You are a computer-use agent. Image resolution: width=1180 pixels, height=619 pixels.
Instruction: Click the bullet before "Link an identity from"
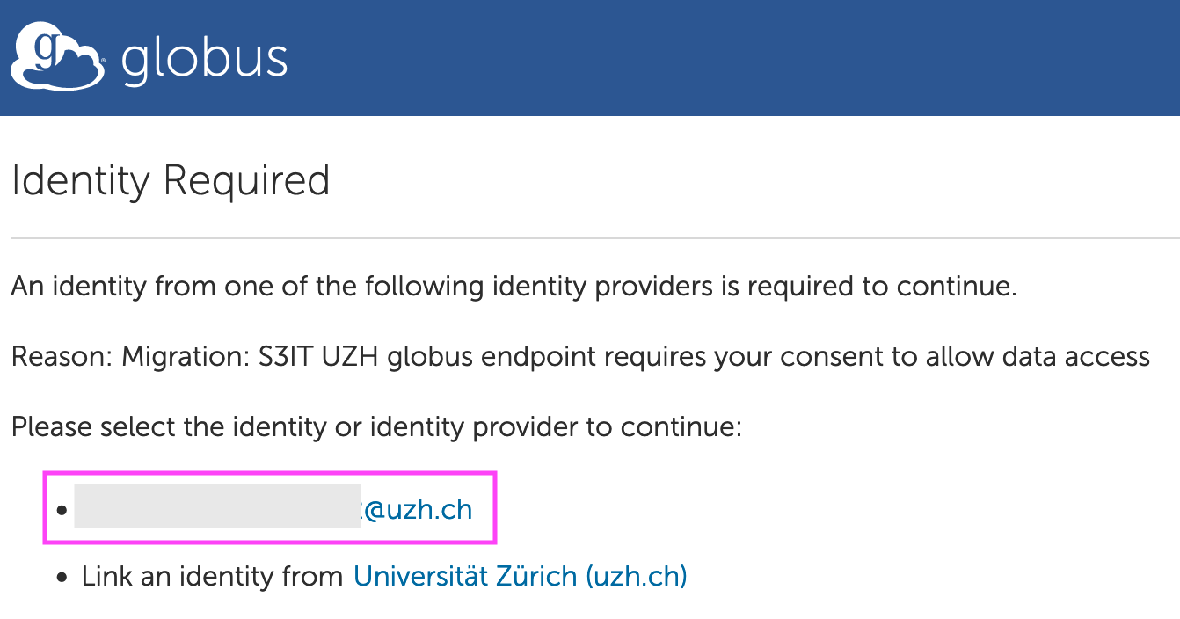point(61,578)
